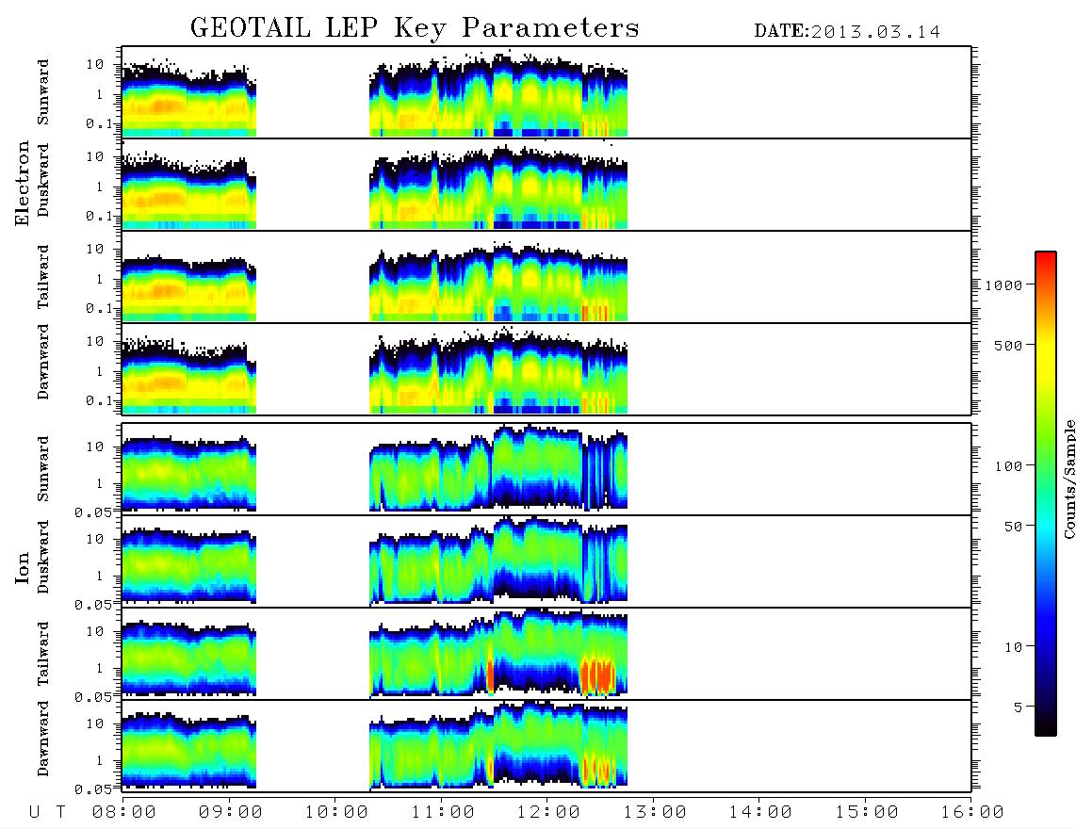The image size is (1076, 829).
Task: Select the Electron "Sunward" panel label
Action: pyautogui.click(x=43, y=92)
